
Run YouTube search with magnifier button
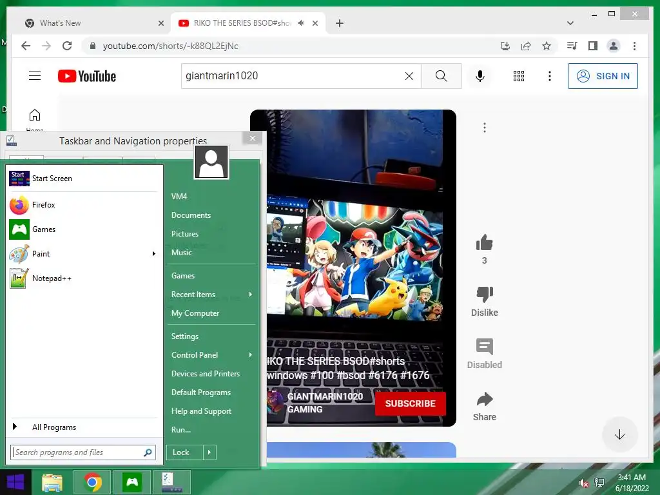[x=441, y=76]
